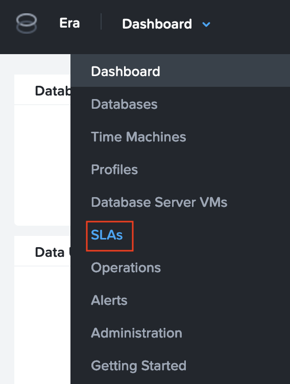Click the Era product name label
Screen dimensions: 290x384
coord(69,23)
